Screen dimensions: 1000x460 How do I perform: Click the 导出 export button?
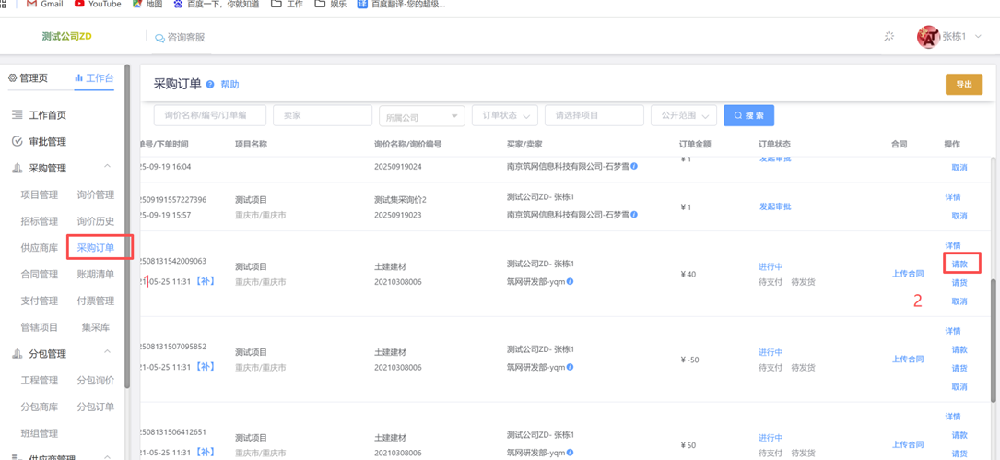point(963,85)
